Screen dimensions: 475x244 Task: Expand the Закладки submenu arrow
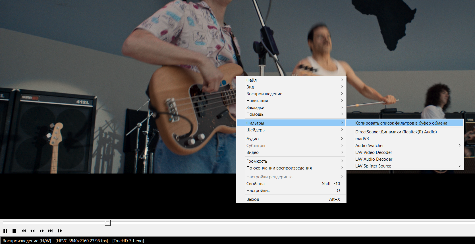pos(342,107)
